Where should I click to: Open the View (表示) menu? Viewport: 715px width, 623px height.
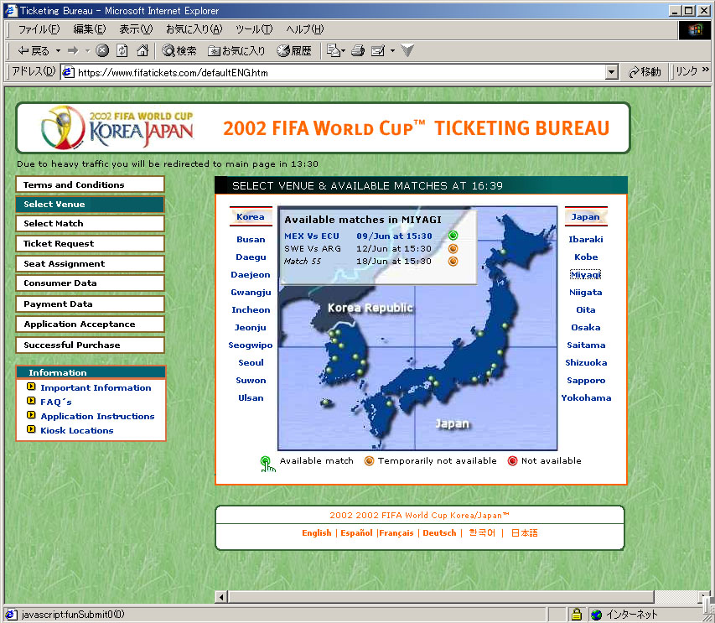(x=136, y=29)
